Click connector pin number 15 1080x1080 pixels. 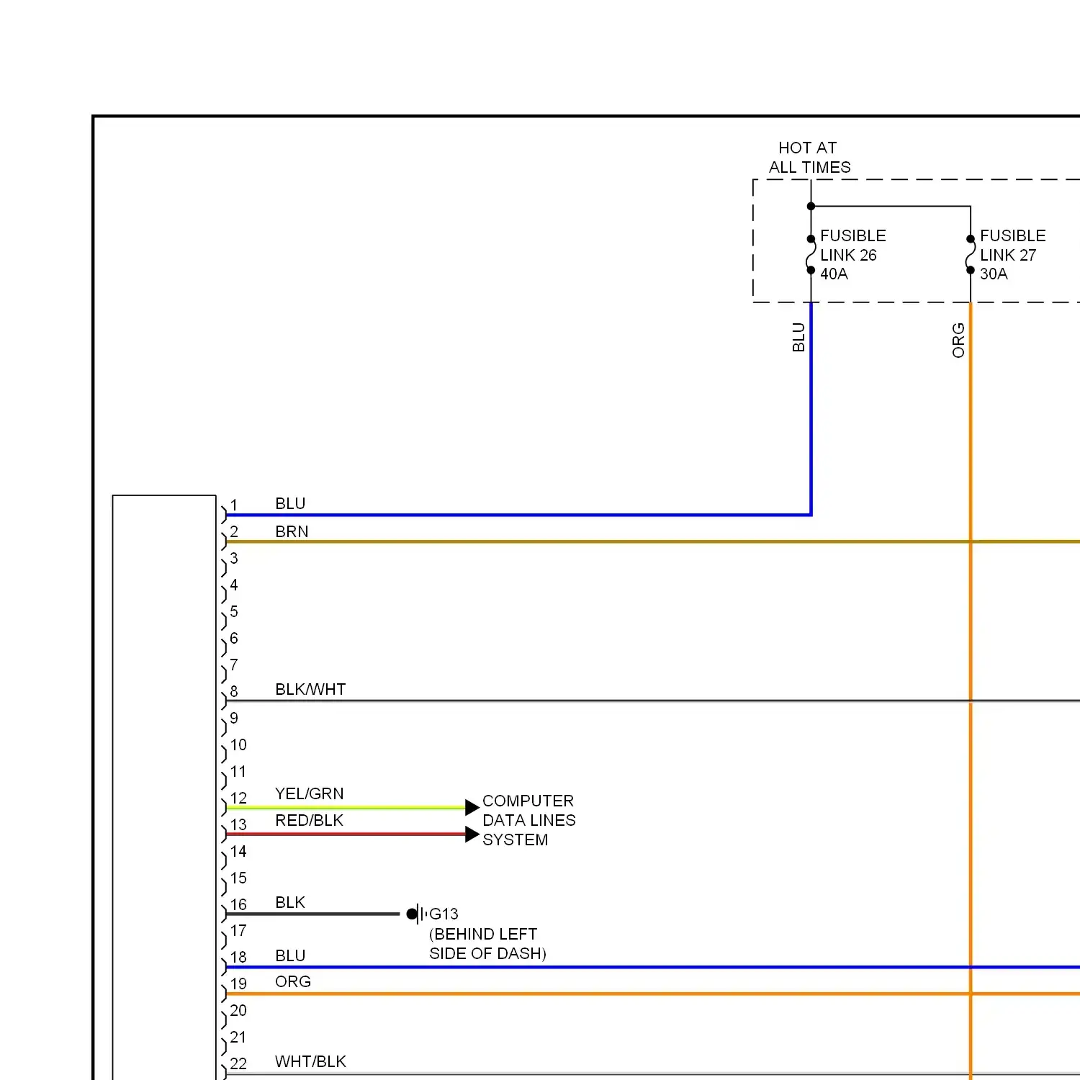[x=238, y=878]
